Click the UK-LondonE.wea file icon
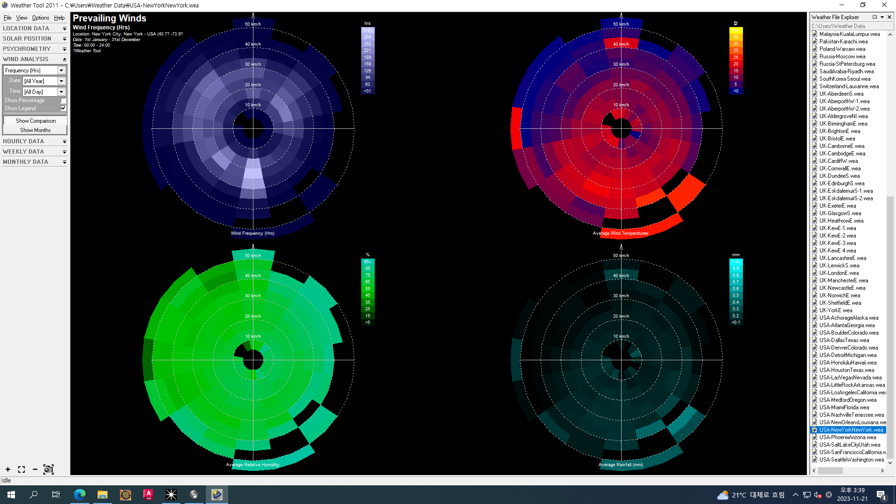 [815, 273]
